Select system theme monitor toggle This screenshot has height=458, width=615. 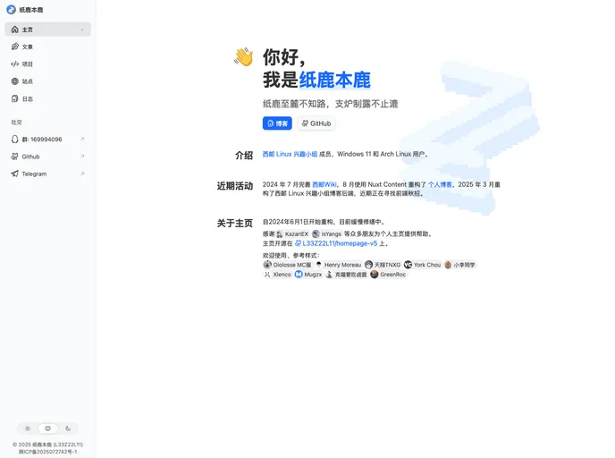click(x=48, y=428)
